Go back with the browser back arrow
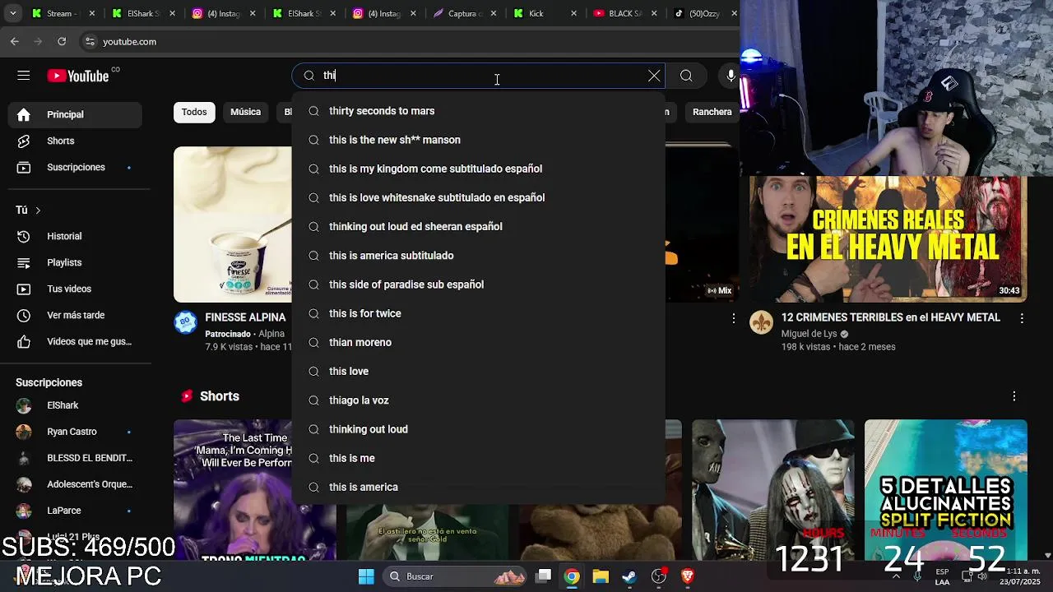The width and height of the screenshot is (1053, 592). point(15,41)
